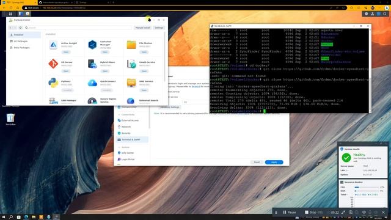The image size is (391, 220).
Task: Open Info Center in Control Panel
Action: coord(132,153)
